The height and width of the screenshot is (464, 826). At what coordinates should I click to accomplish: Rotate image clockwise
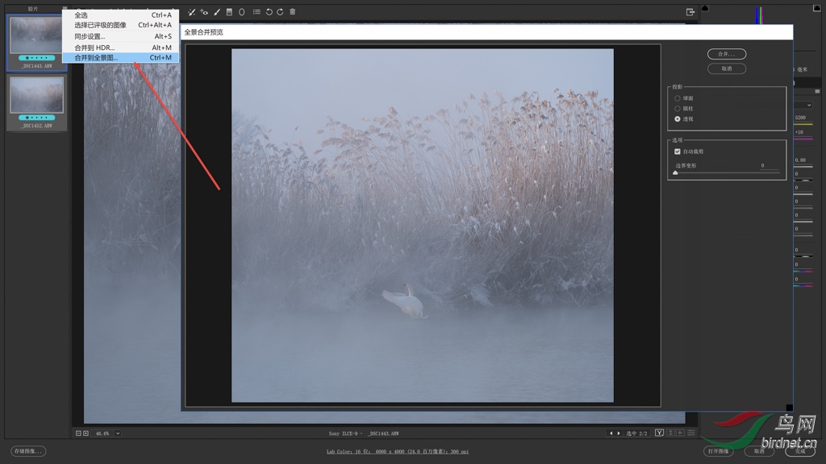[280, 12]
